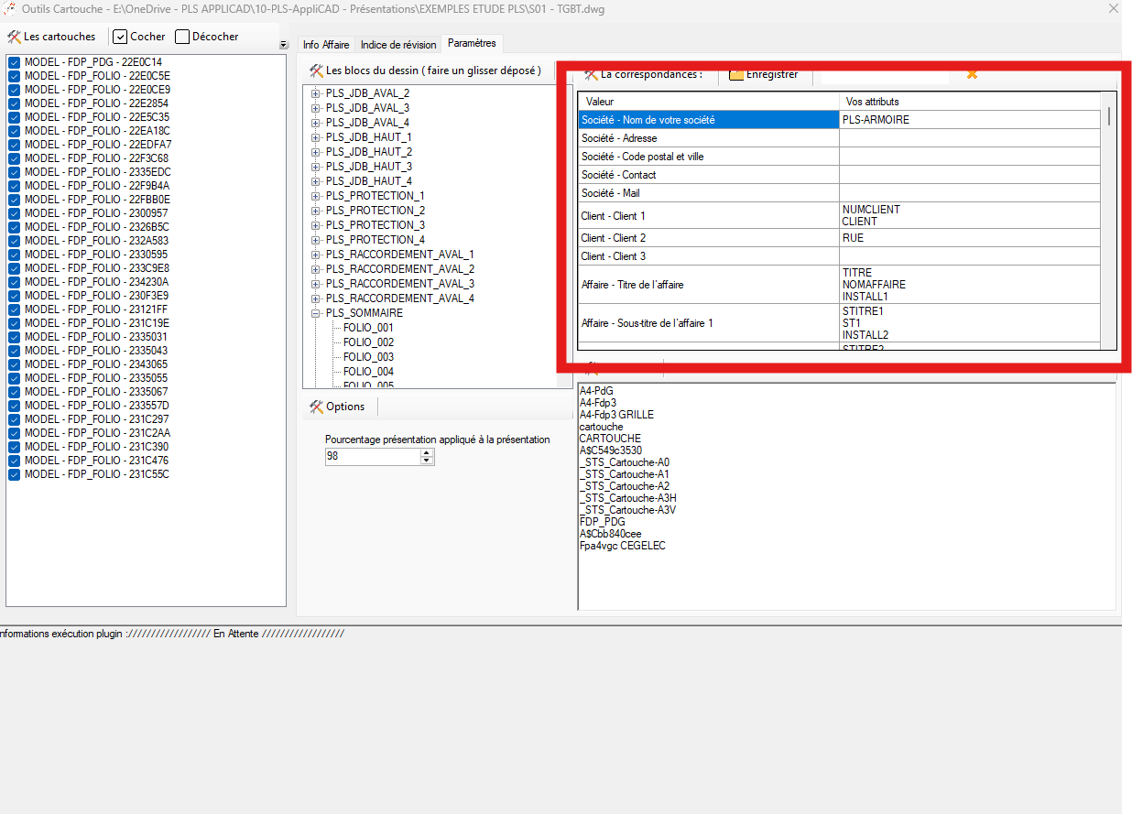Click the Enregistrer folder icon

coord(735,75)
